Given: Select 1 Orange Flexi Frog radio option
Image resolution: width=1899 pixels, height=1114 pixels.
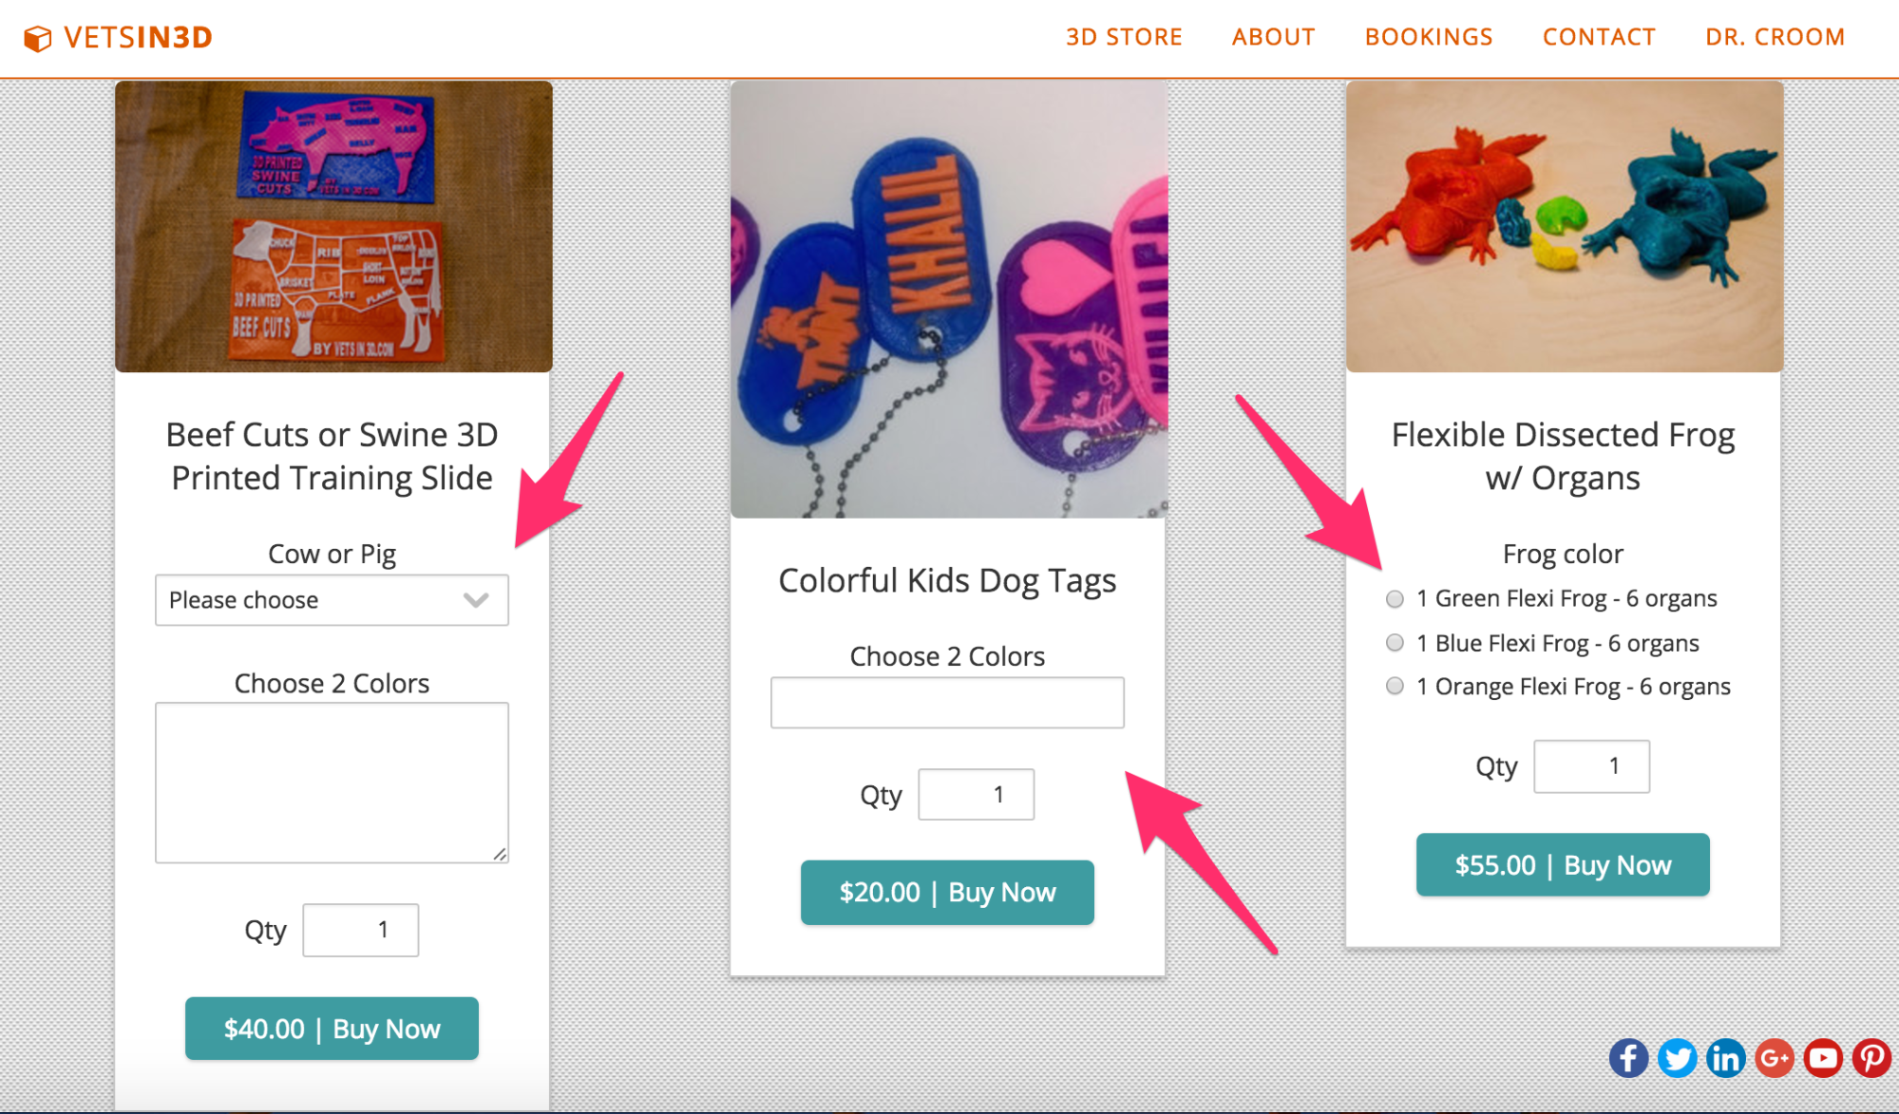Looking at the screenshot, I should (1395, 686).
